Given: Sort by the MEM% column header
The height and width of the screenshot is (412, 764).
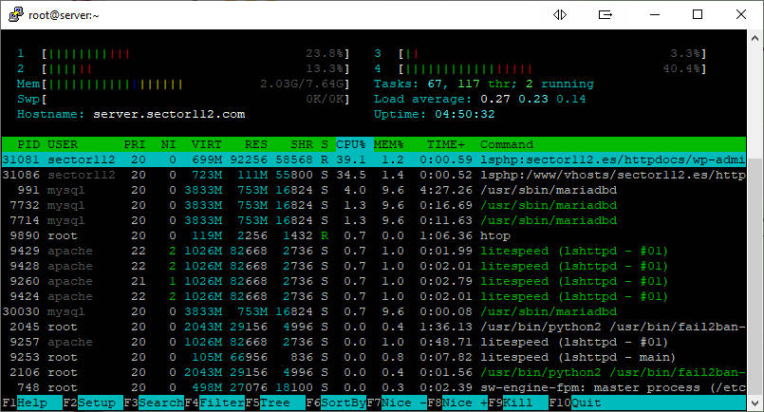Looking at the screenshot, I should (389, 144).
